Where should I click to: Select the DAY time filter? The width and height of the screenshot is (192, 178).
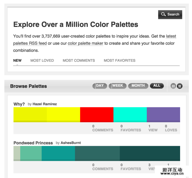coord(100,86)
